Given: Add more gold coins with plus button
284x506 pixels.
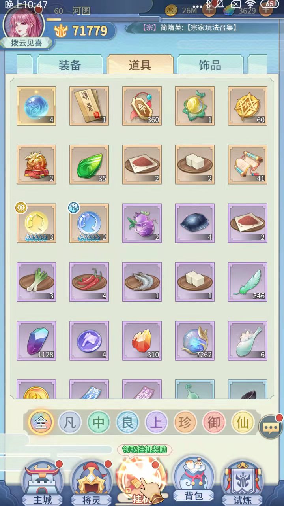Looking at the screenshot, I should pyautogui.click(x=209, y=10).
